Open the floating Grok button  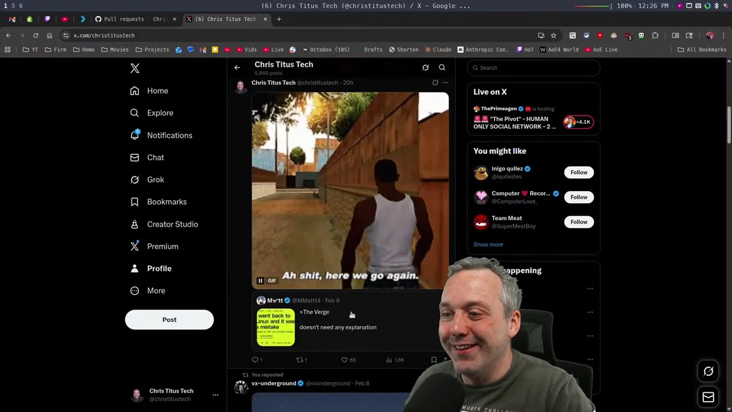pyautogui.click(x=708, y=372)
